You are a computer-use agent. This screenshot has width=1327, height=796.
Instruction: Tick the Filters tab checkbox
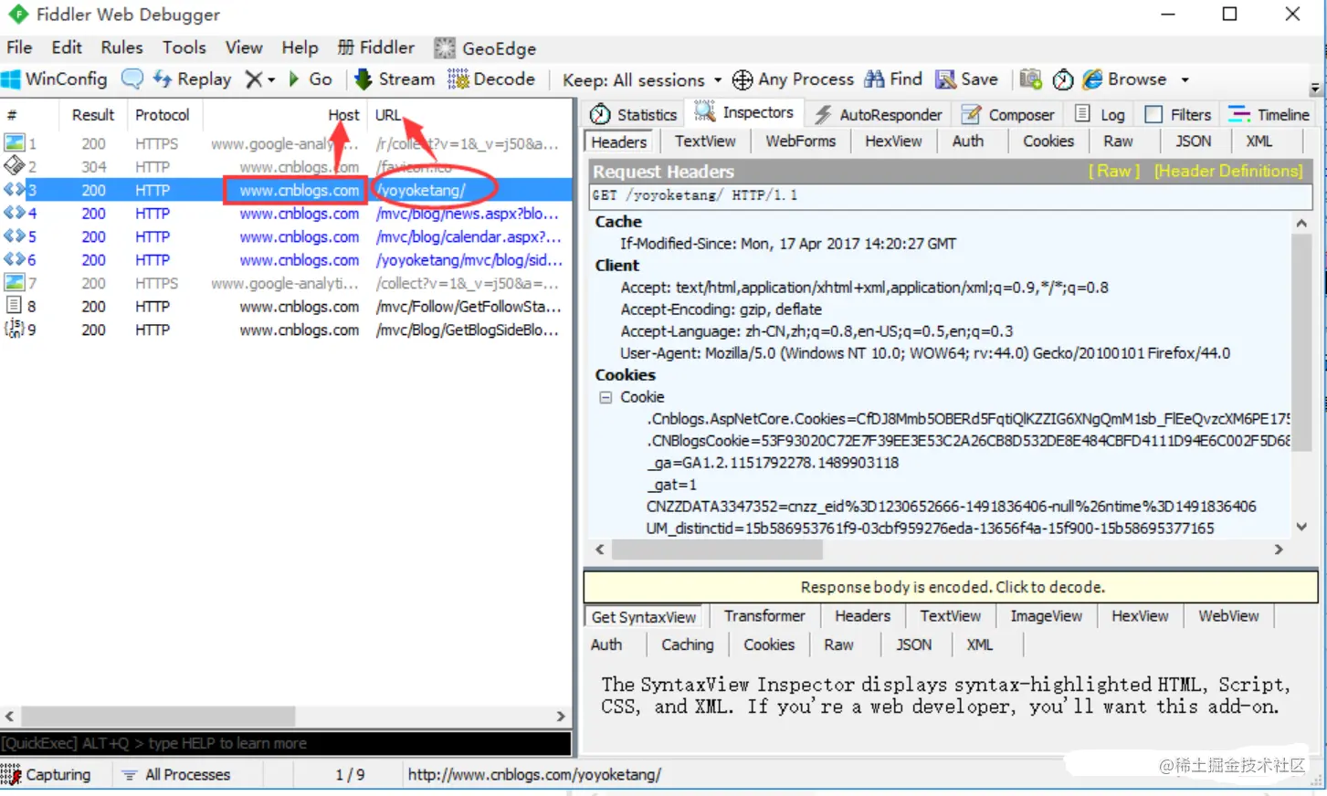click(1153, 114)
